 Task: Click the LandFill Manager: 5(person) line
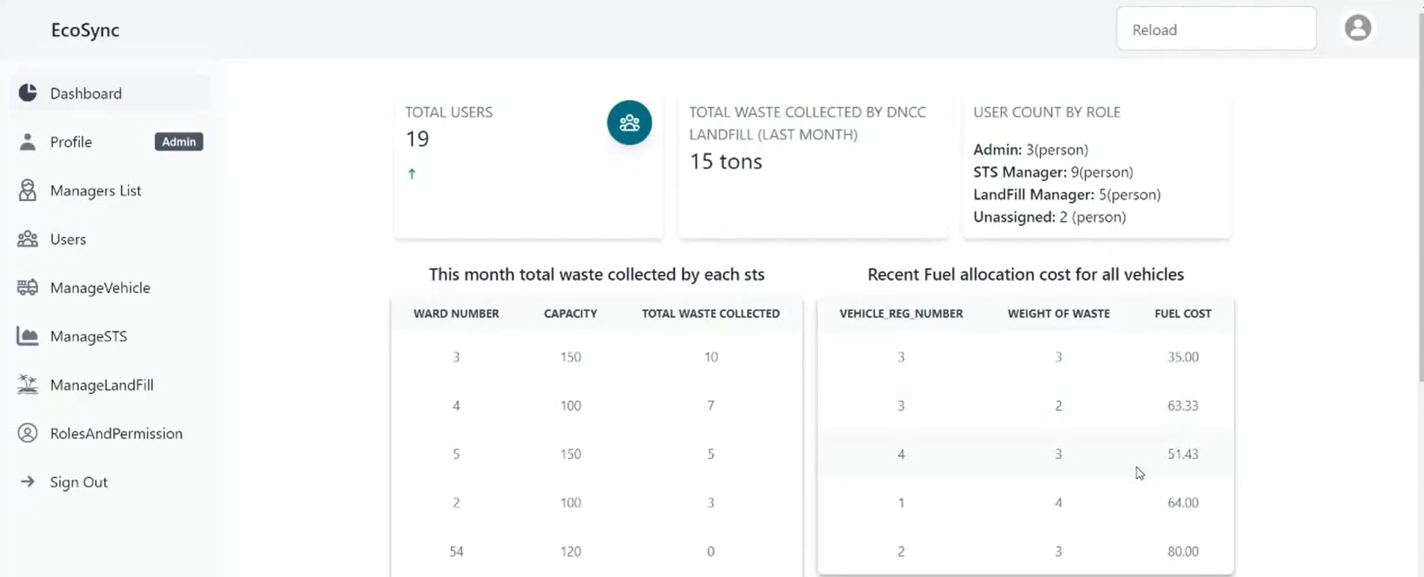click(1067, 194)
